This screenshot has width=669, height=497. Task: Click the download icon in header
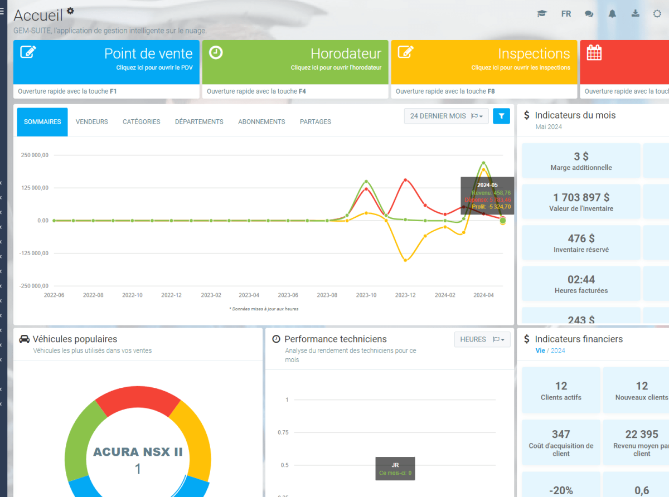(x=635, y=13)
